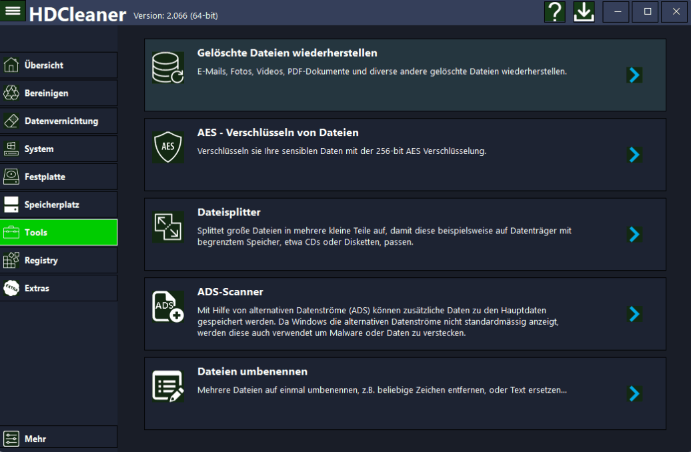691x452 pixels.
Task: Click the AES shield icon
Action: tap(167, 147)
